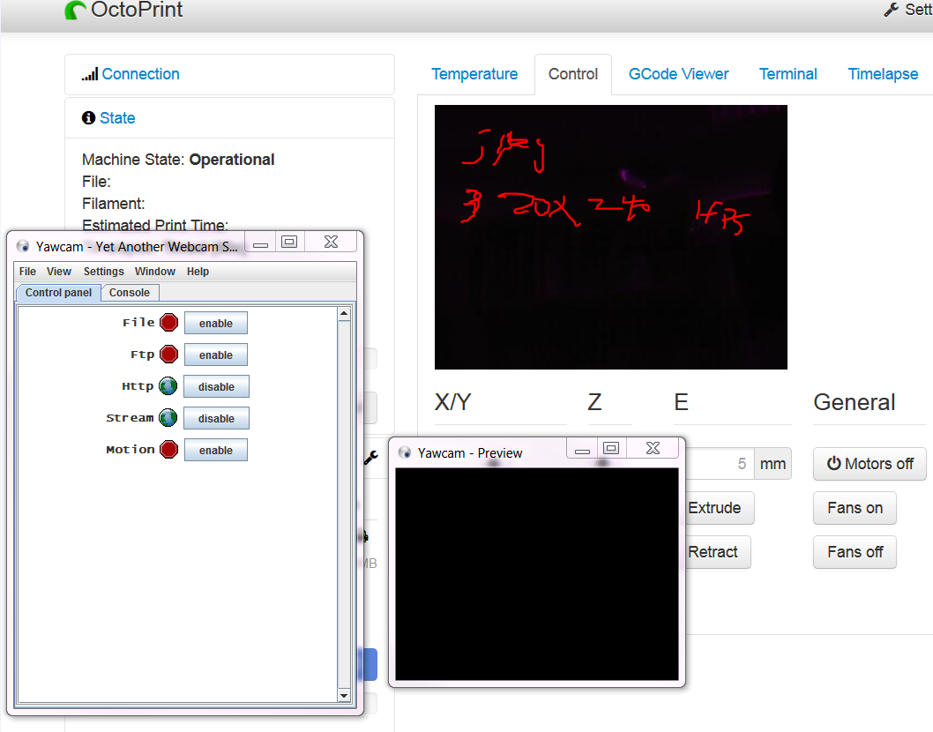The height and width of the screenshot is (732, 933).
Task: Click the Yawcam main window title icon
Action: point(23,246)
